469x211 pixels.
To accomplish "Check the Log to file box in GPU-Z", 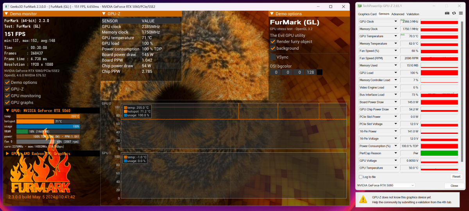I will tap(360, 177).
